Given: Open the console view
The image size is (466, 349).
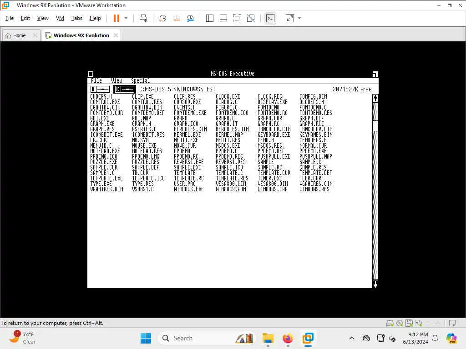Looking at the screenshot, I should click(x=270, y=18).
